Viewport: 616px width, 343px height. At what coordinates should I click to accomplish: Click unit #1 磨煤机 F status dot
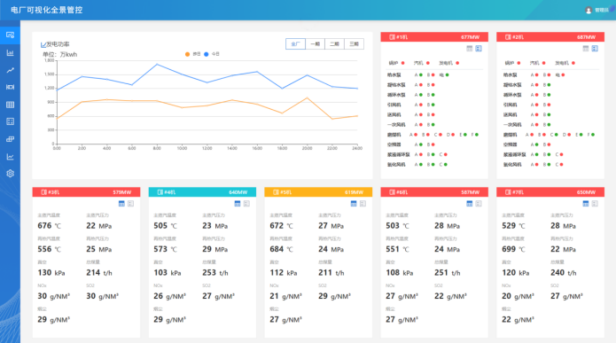tap(477, 135)
